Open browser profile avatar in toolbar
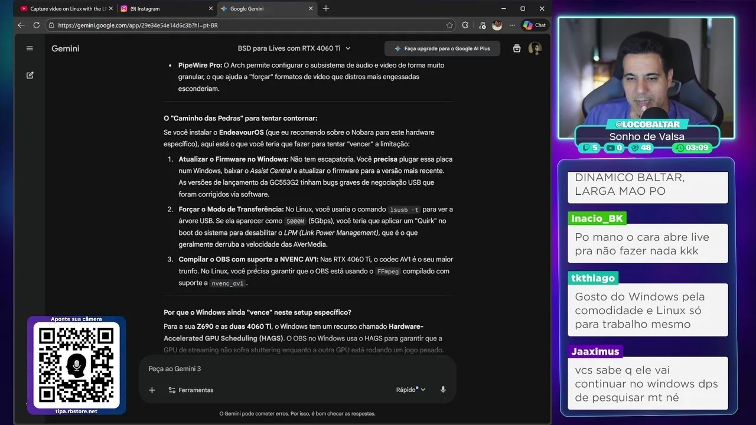 [497, 25]
